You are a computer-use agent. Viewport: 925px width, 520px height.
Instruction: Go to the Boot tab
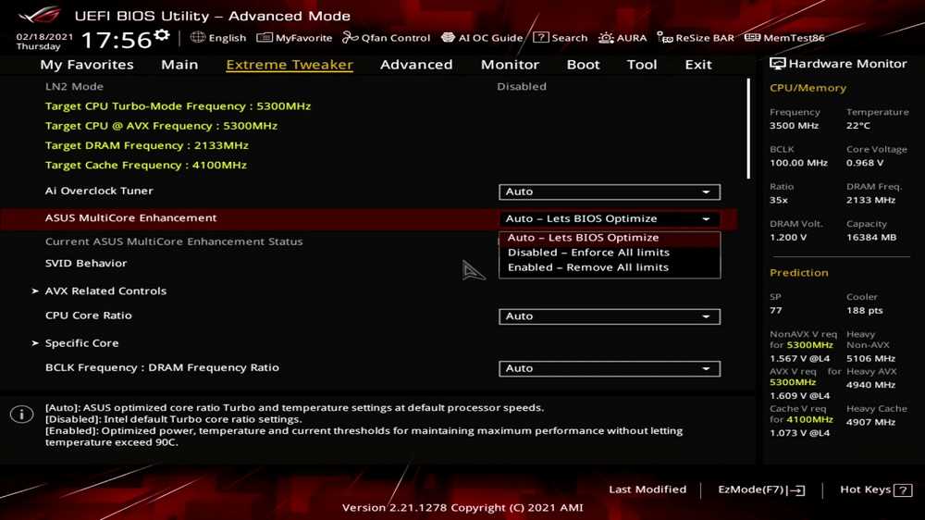click(583, 65)
